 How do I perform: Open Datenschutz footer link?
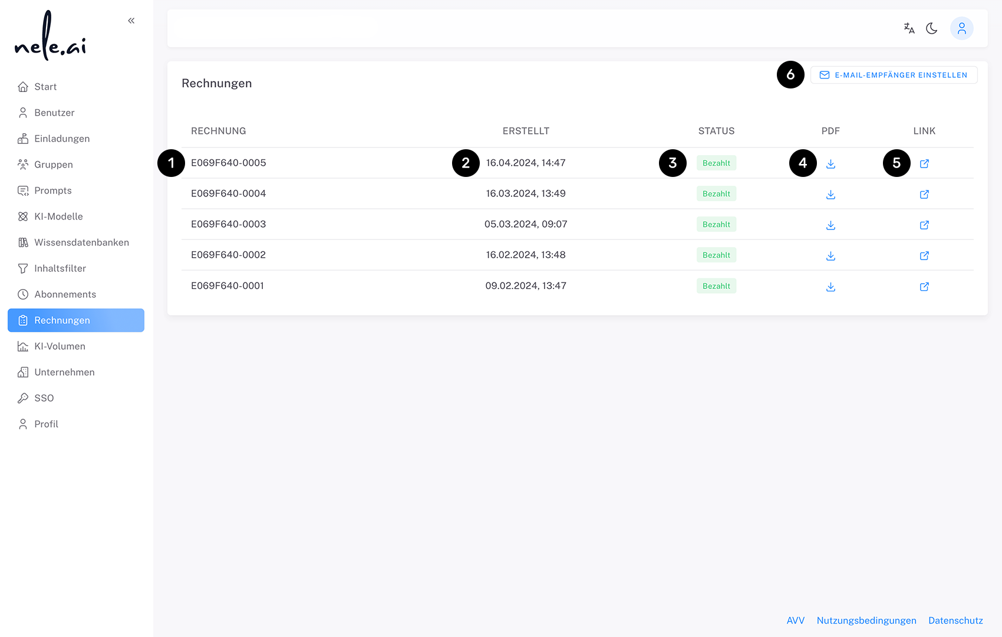(x=955, y=620)
